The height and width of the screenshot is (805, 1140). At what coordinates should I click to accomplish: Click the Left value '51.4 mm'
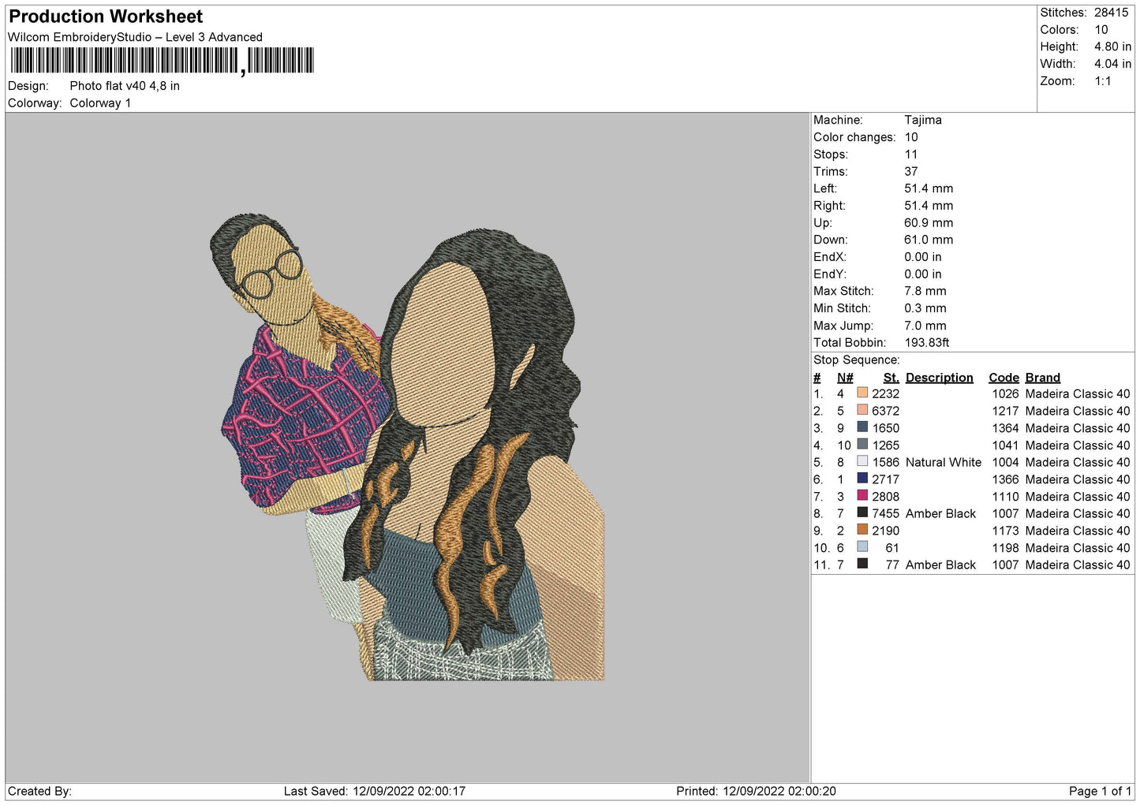point(929,188)
